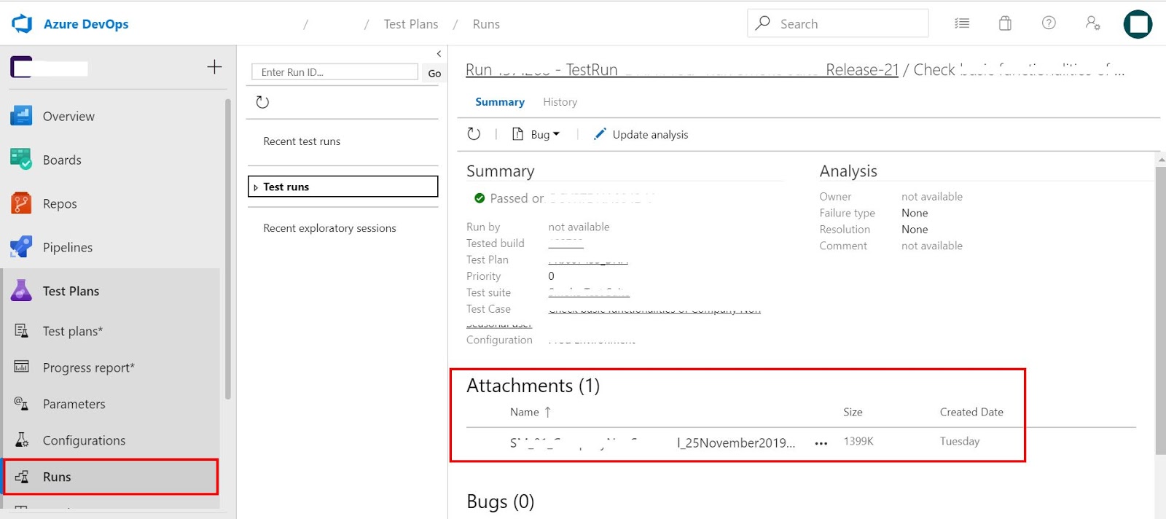Viewport: 1166px width, 519px height.
Task: Open Boards in the sidebar
Action: (62, 160)
